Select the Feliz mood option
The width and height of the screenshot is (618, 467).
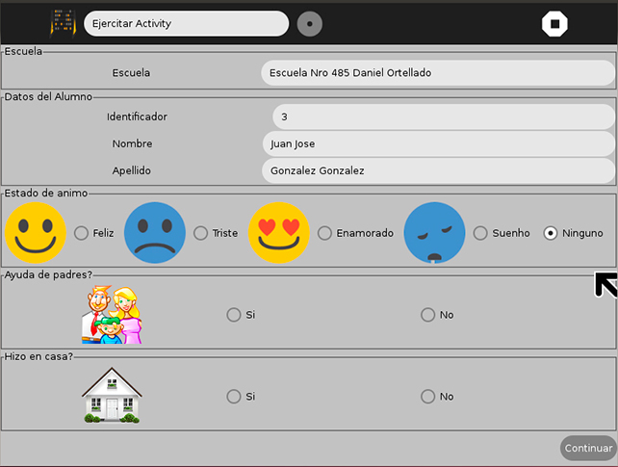pyautogui.click(x=81, y=233)
